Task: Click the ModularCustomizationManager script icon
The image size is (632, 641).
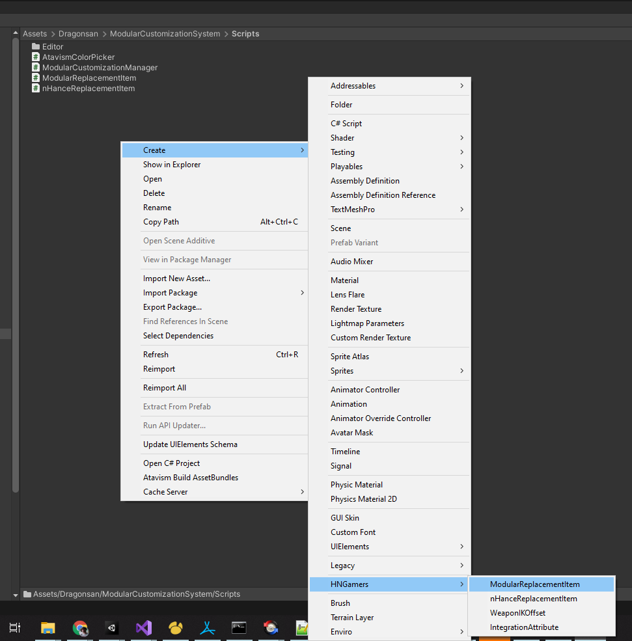Action: [36, 68]
